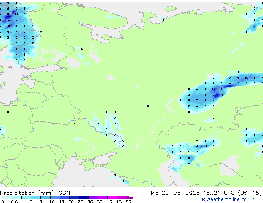263x203 pixels.
Task: Click the 0.1–0.5 mm palest legend swatch
Action: 7,198
